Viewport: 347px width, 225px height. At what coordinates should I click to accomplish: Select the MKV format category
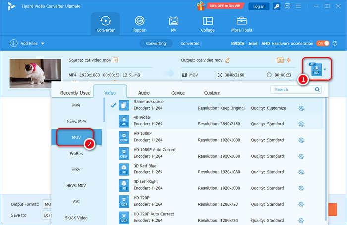76,169
